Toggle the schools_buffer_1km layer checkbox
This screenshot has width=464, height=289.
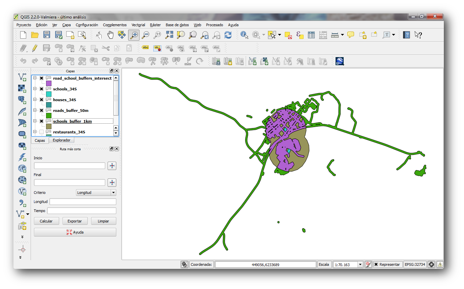[41, 121]
